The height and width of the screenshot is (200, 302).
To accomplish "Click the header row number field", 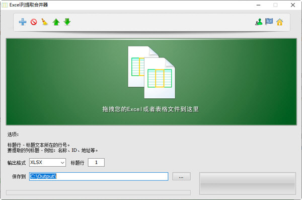I will click(x=96, y=162).
